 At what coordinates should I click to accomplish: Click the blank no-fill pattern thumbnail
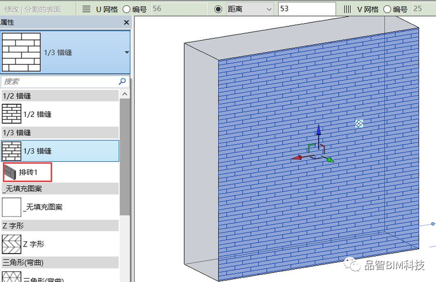(x=11, y=207)
